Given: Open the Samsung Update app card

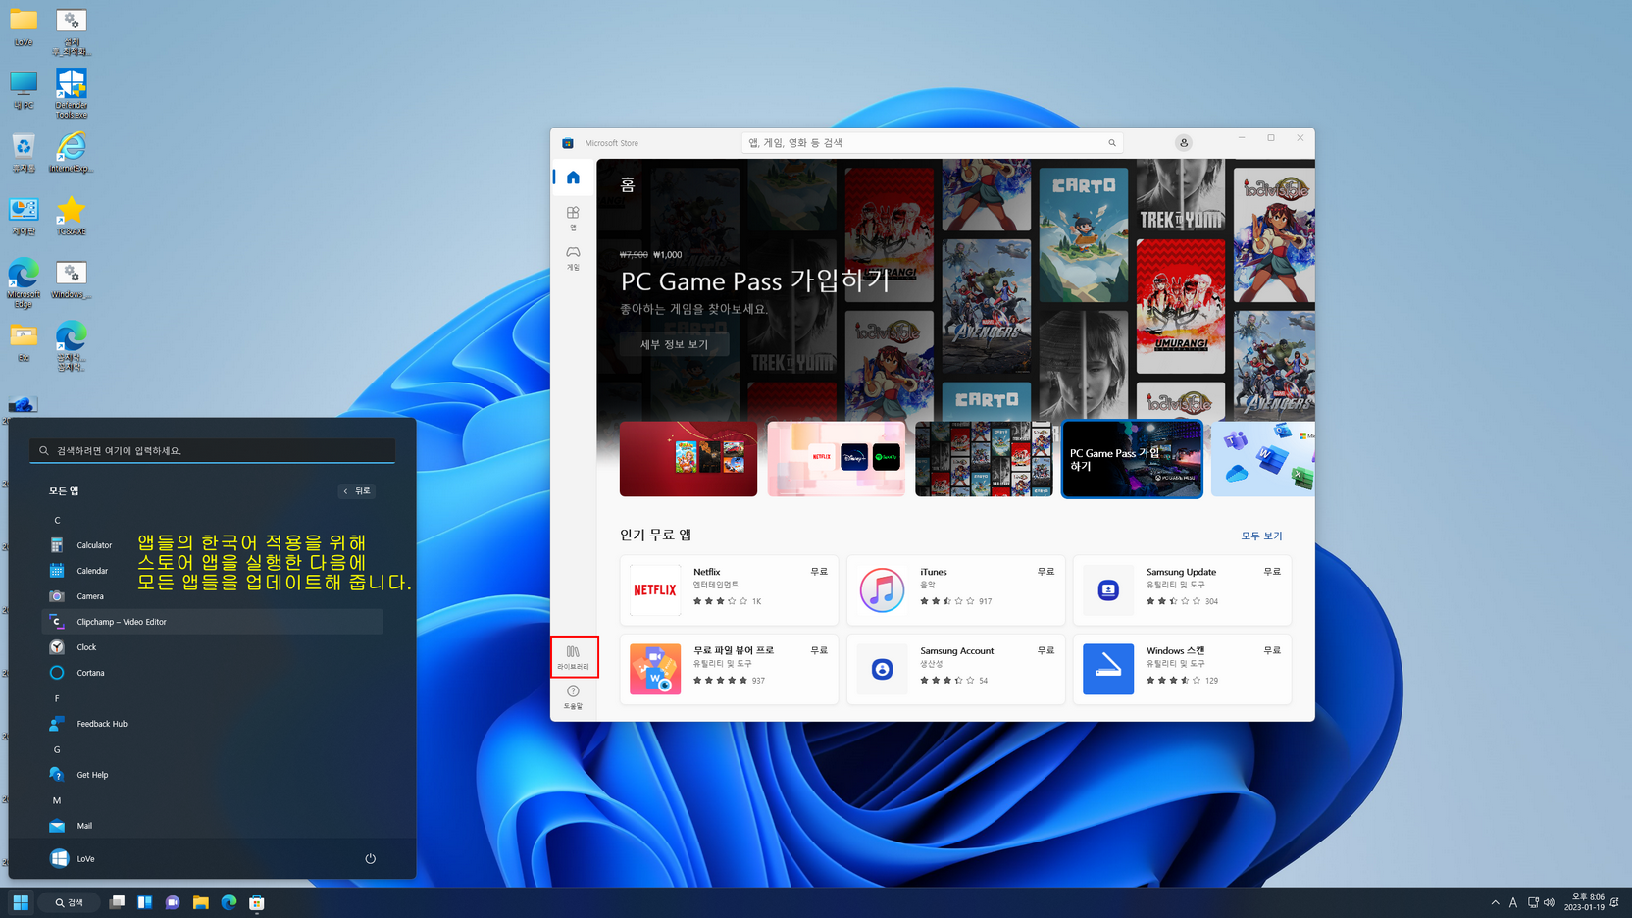Looking at the screenshot, I should [x=1182, y=589].
